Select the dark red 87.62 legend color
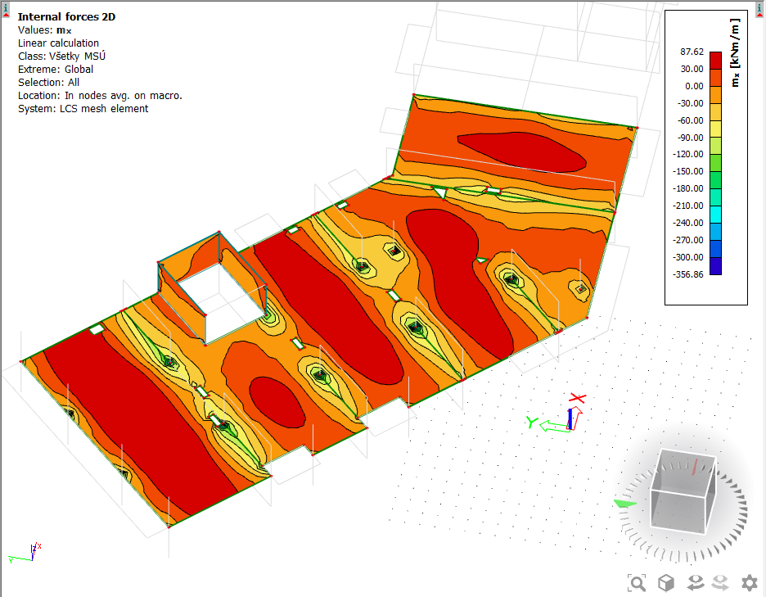 click(715, 60)
